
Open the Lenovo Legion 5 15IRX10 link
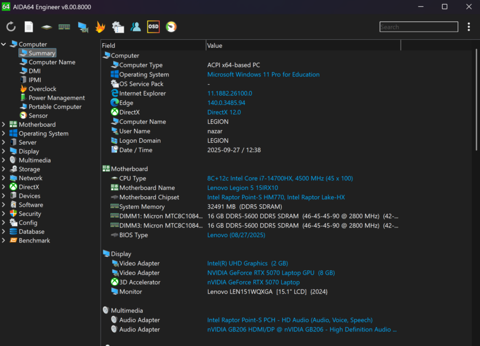(243, 188)
